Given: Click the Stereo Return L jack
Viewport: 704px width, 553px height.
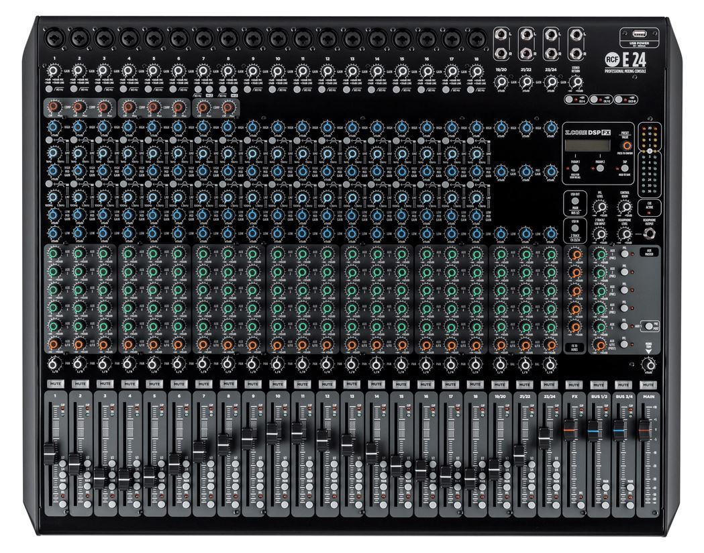Looking at the screenshot, I should point(576,35).
